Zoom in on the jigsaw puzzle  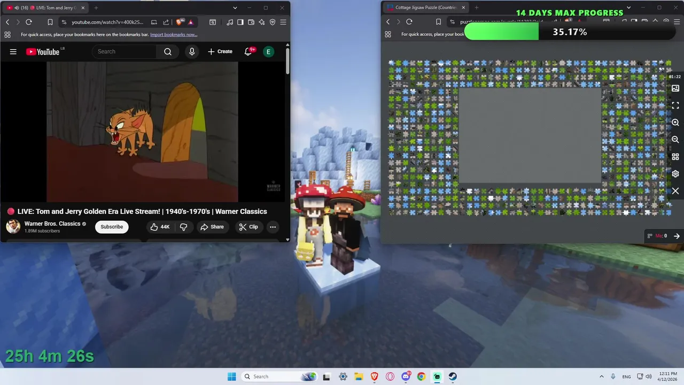tap(675, 122)
